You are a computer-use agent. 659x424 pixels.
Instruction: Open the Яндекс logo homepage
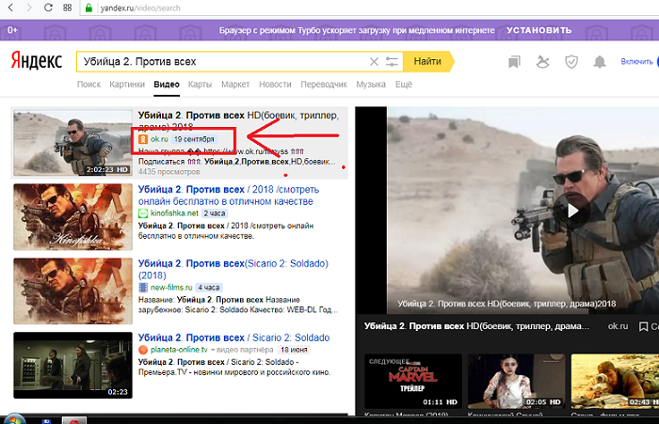click(36, 61)
